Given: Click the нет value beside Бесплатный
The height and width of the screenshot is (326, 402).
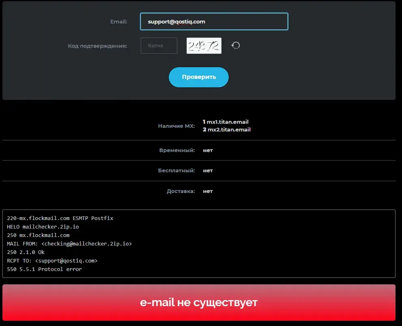Looking at the screenshot, I should 208,171.
